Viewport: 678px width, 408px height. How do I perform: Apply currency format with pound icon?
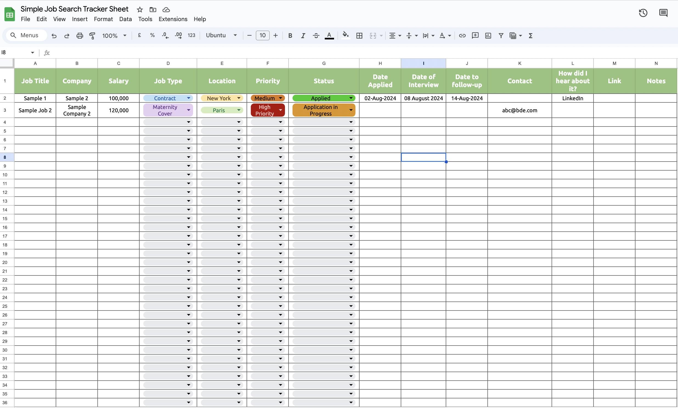(139, 35)
